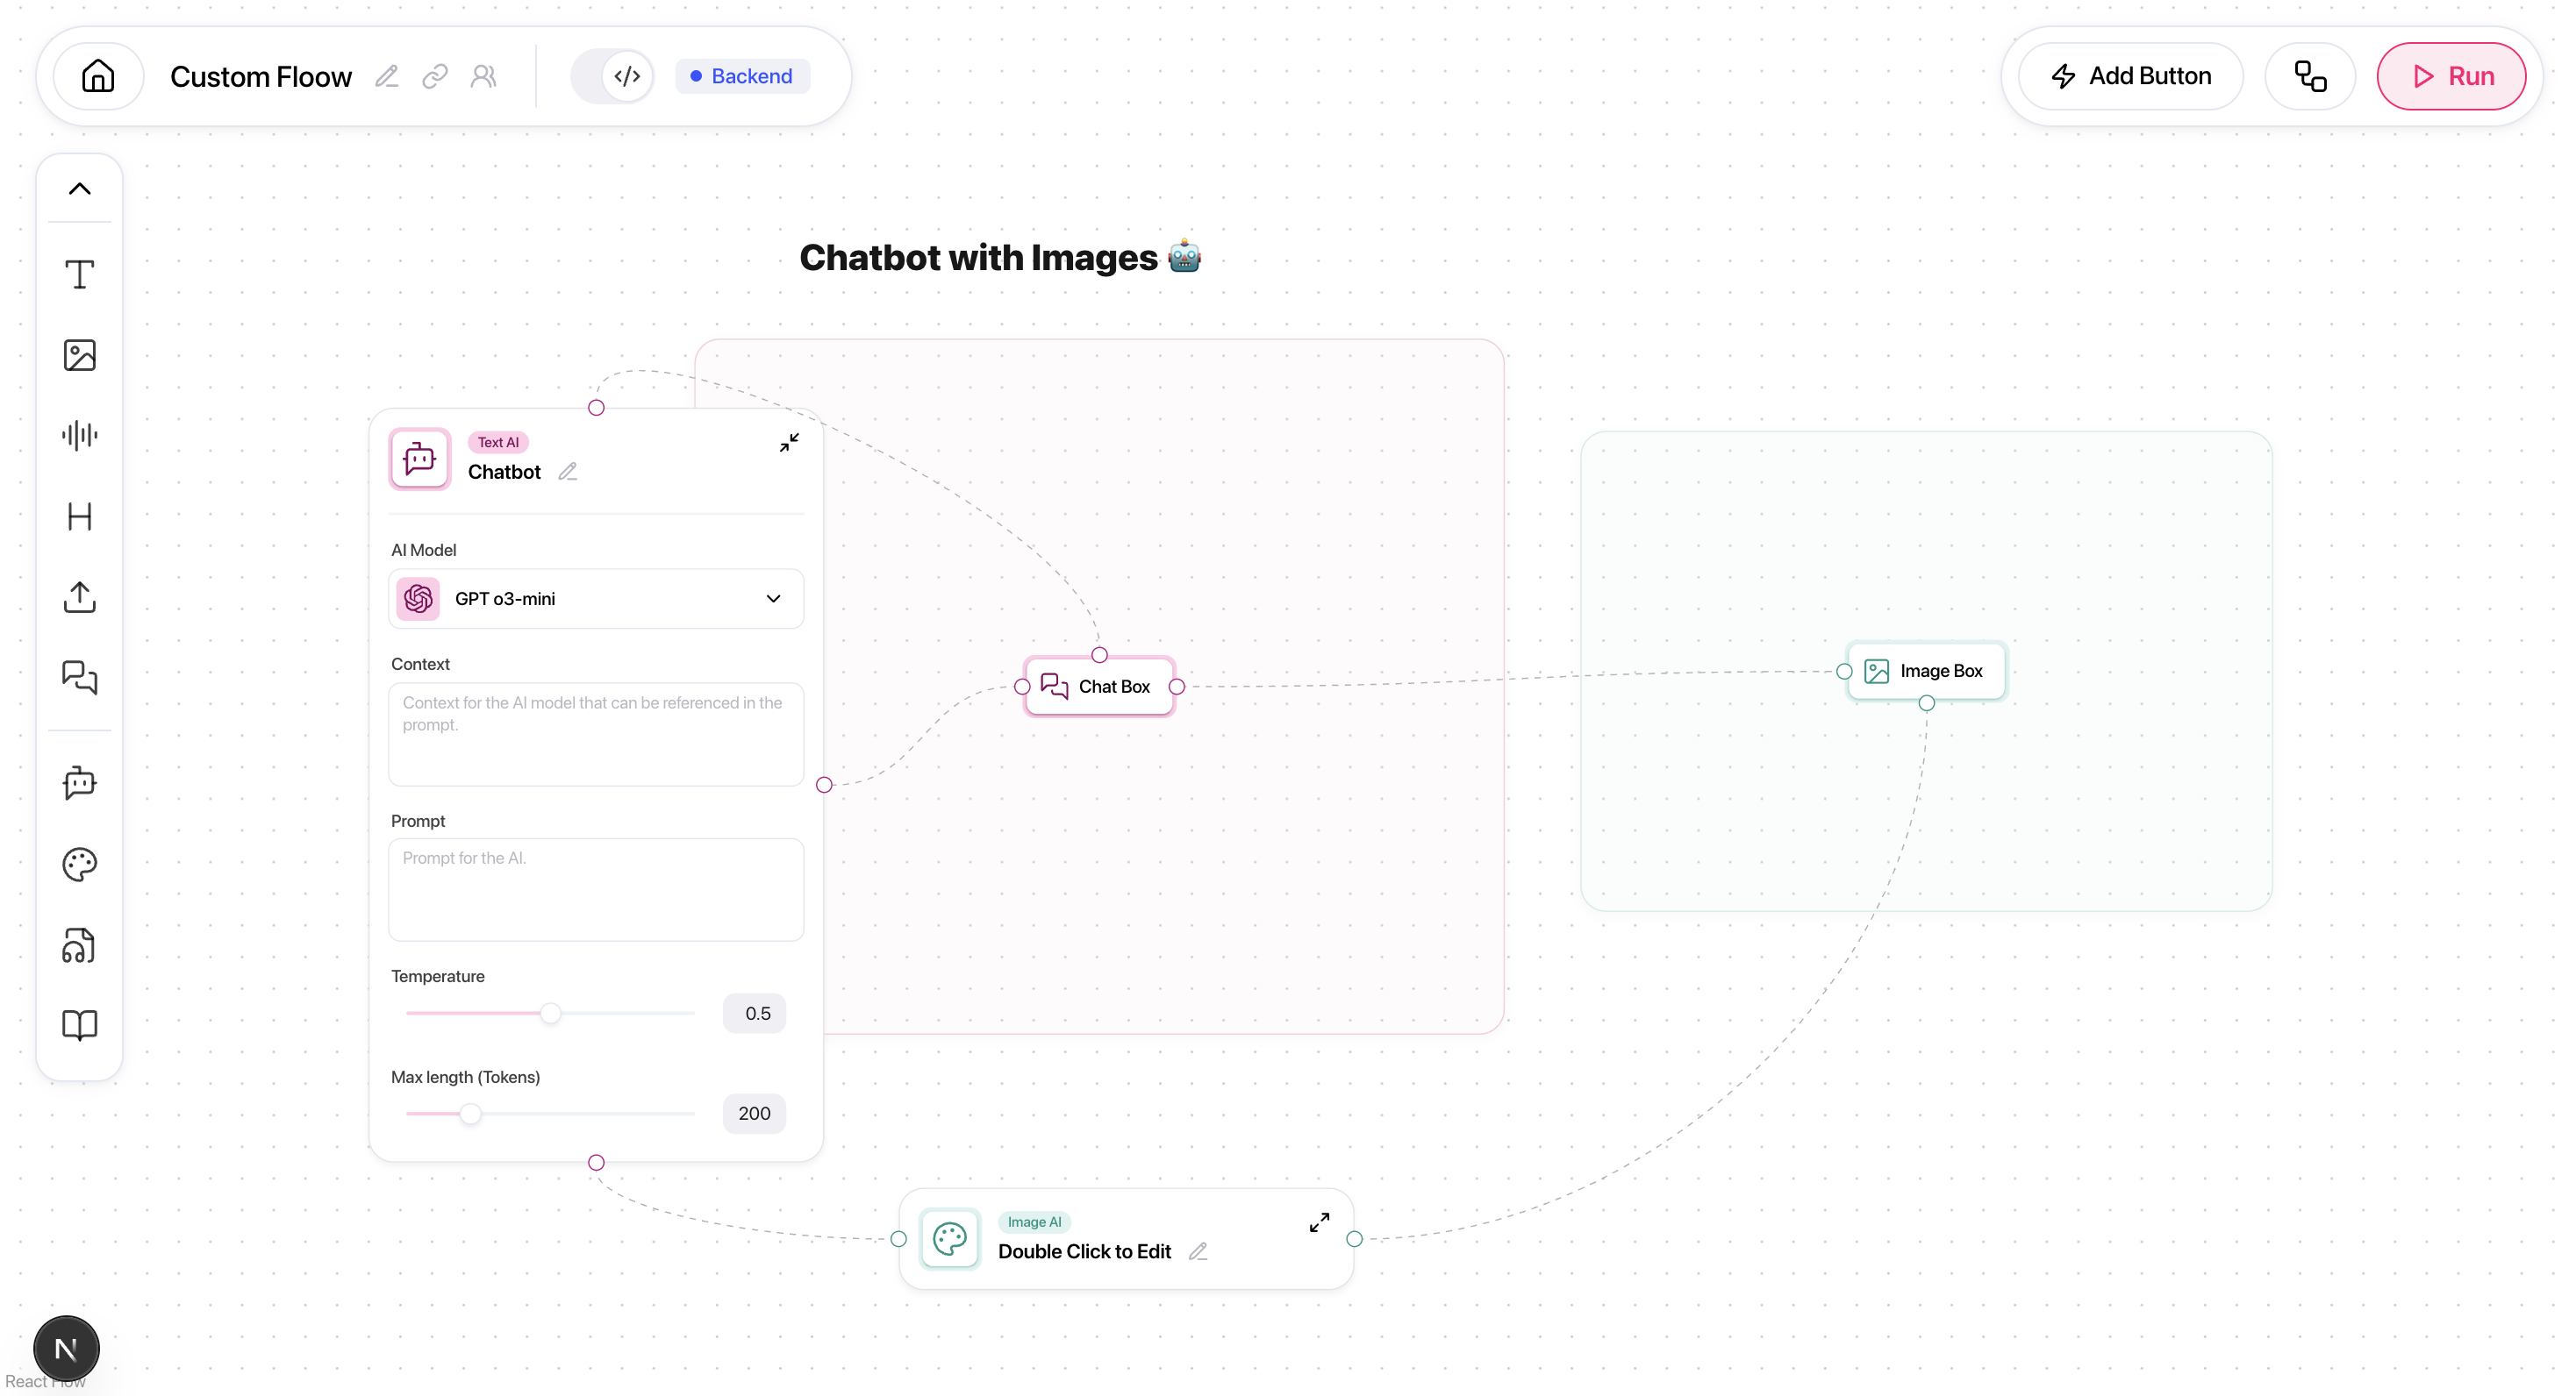Select the Upload tool in sidebar
The width and height of the screenshot is (2576, 1396).
pos(80,596)
